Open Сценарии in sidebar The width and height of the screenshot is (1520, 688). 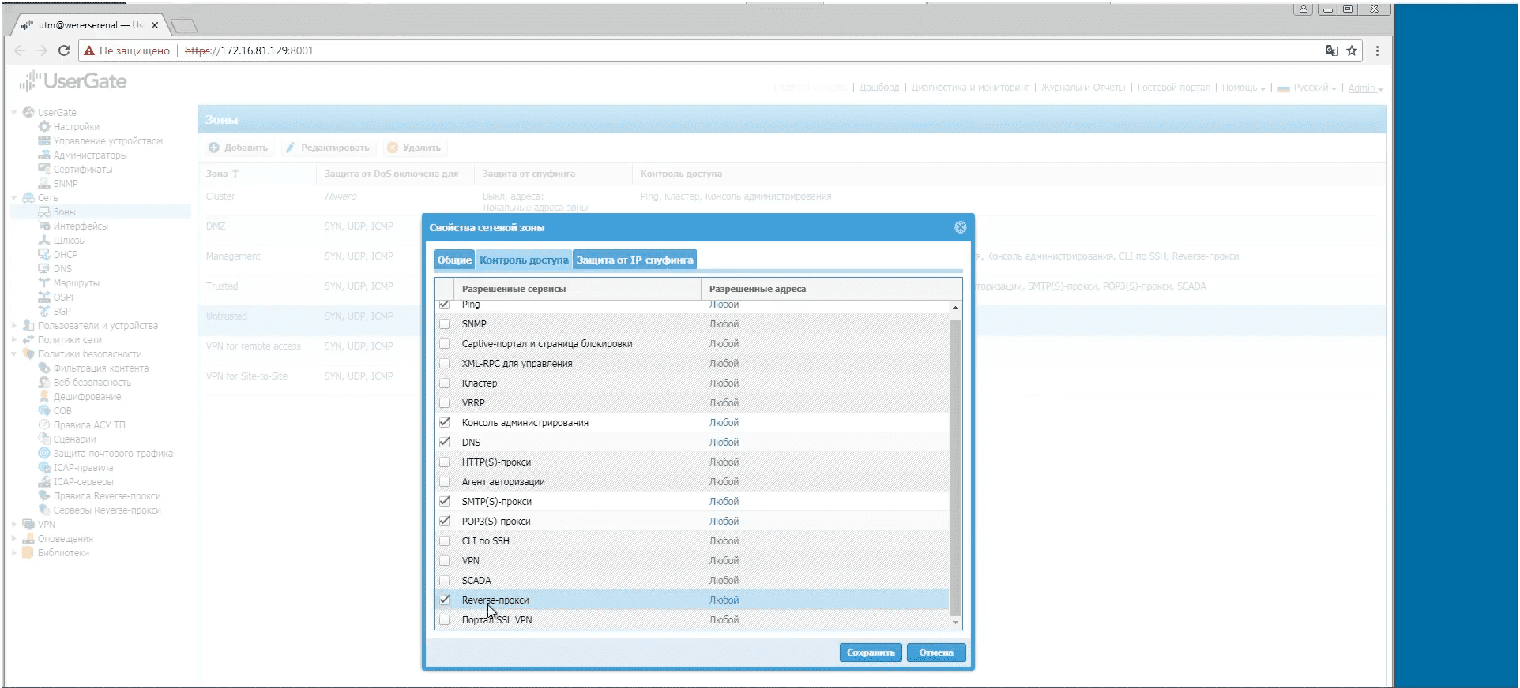coord(74,439)
